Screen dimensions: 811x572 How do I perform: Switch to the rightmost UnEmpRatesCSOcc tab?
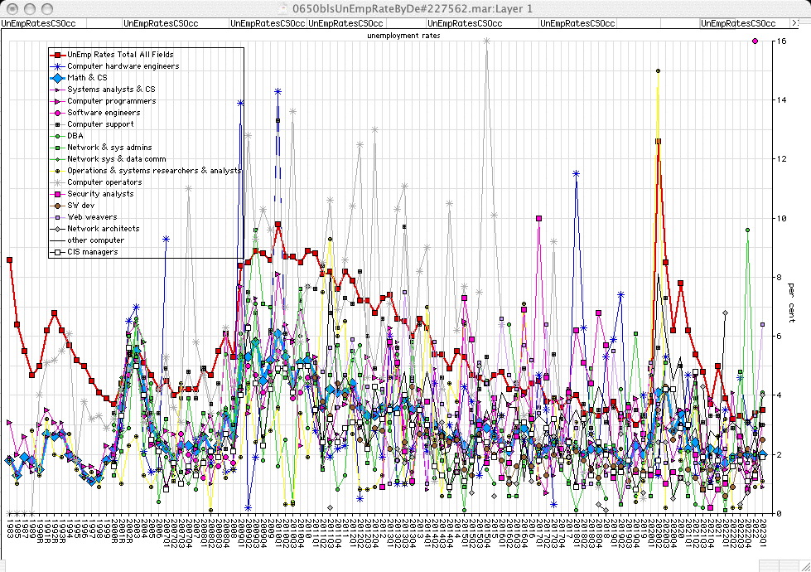[739, 24]
